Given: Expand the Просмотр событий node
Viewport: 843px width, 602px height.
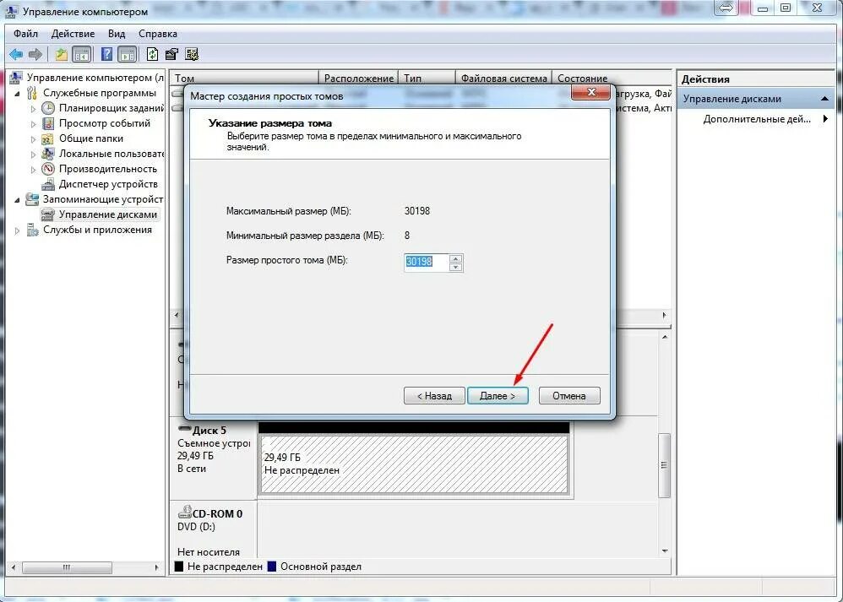Looking at the screenshot, I should pos(33,123).
